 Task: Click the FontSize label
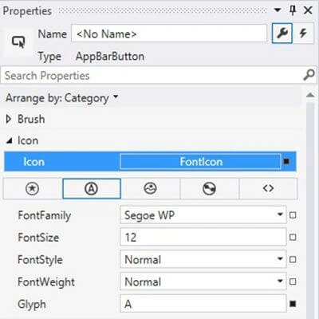(x=38, y=238)
